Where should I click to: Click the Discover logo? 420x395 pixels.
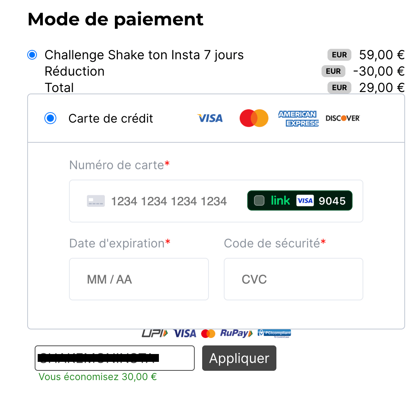pyautogui.click(x=342, y=118)
